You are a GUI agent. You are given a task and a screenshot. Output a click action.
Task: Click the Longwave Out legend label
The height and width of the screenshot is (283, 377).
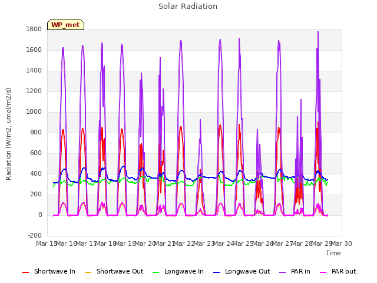[247, 271]
